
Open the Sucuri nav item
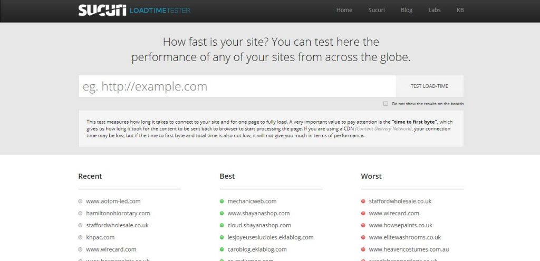377,10
